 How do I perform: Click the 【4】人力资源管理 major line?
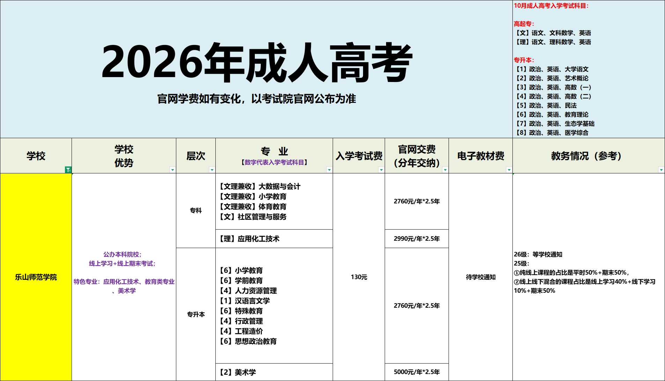(x=248, y=291)
